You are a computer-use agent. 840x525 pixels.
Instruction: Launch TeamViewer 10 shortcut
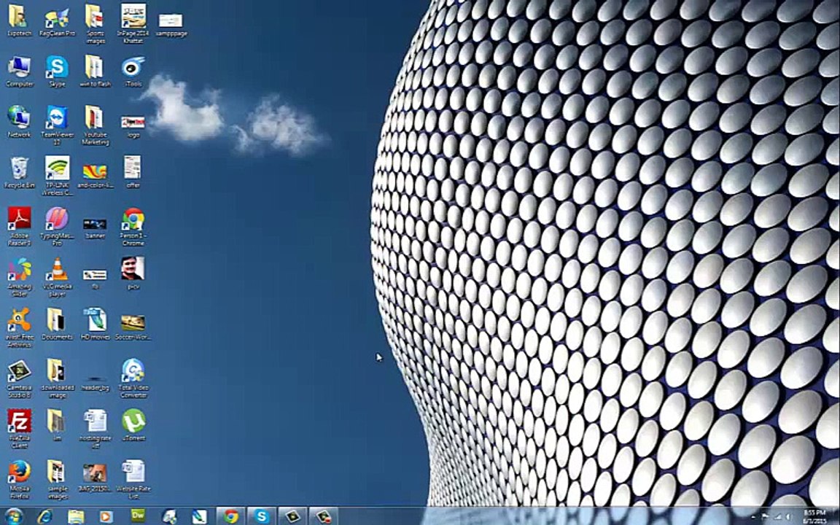(57, 126)
